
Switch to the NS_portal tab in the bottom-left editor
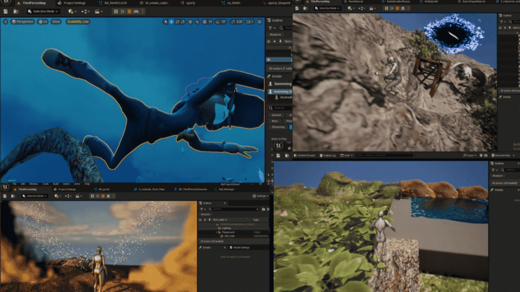point(102,189)
